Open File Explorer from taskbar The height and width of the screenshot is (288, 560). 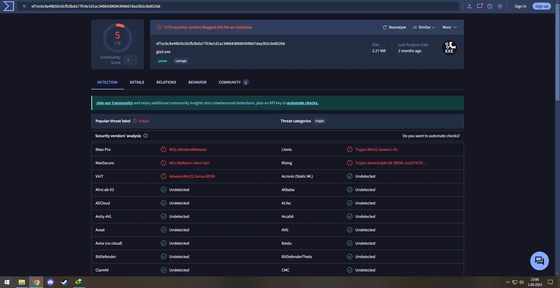tap(22, 282)
